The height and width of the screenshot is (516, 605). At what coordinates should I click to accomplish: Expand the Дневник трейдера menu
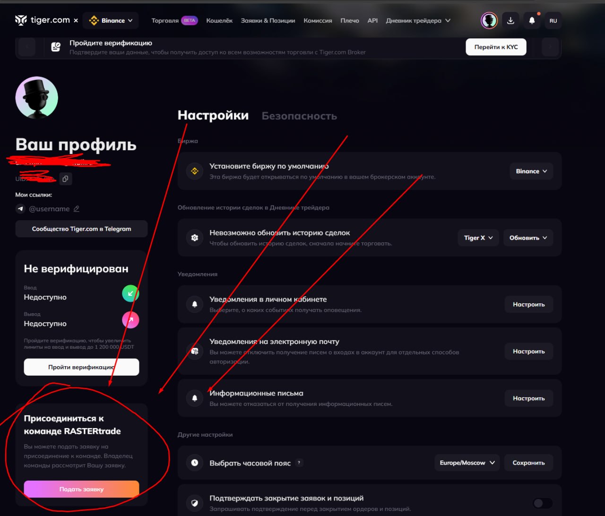pos(418,21)
